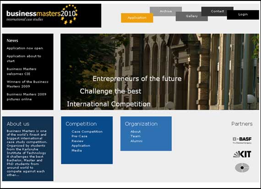The width and height of the screenshot is (261, 189).
Task: Open the Pre-Case link
Action: [79, 136]
